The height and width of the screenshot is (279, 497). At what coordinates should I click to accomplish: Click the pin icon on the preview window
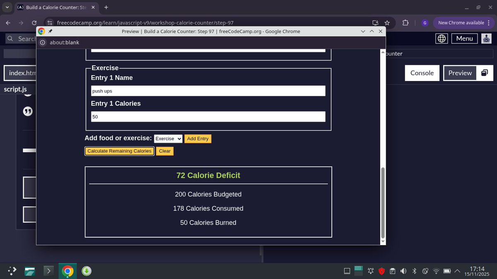tap(50, 31)
